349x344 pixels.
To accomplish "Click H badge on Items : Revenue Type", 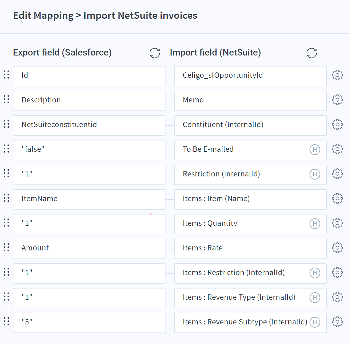I will click(315, 297).
